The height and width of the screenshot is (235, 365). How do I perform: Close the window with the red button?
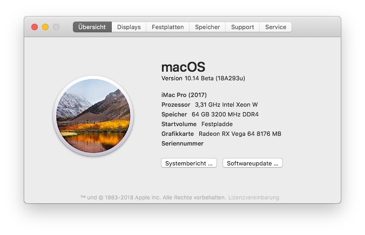pyautogui.click(x=35, y=27)
